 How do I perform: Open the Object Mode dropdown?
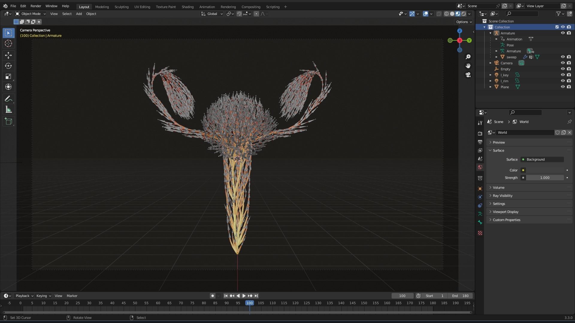coord(31,14)
